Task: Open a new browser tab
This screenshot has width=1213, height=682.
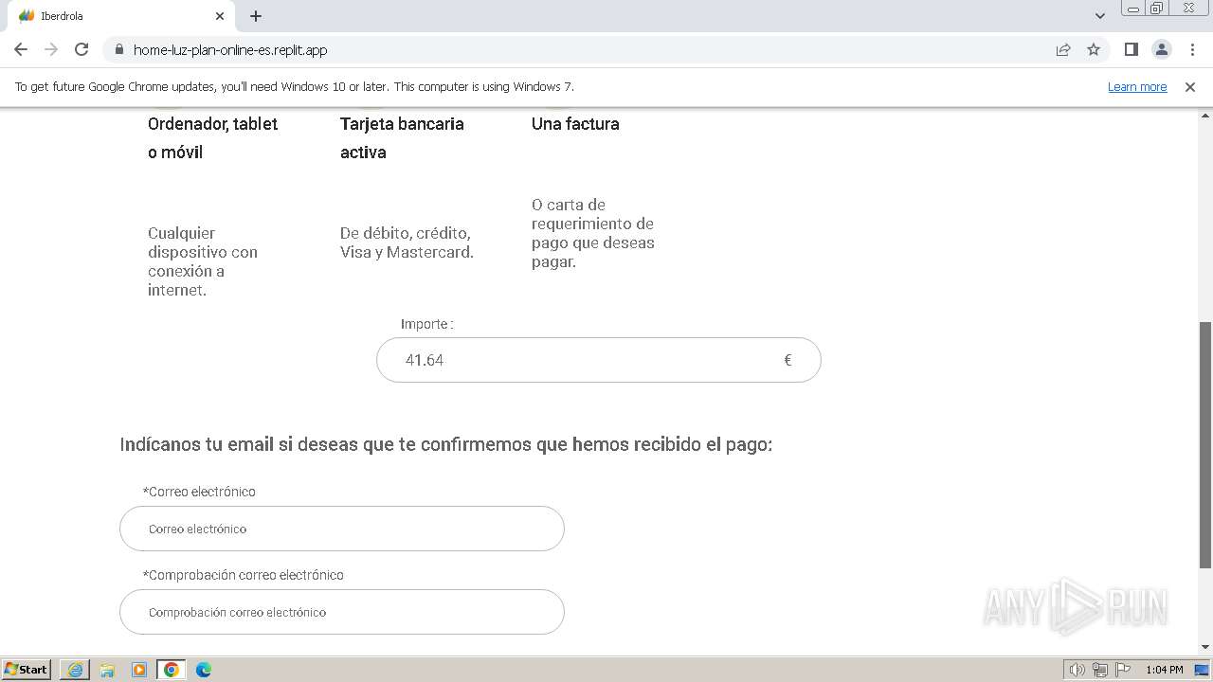Action: [x=256, y=16]
